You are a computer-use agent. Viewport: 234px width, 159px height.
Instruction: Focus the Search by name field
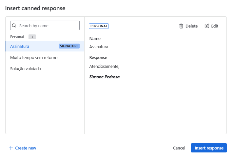tap(48, 26)
